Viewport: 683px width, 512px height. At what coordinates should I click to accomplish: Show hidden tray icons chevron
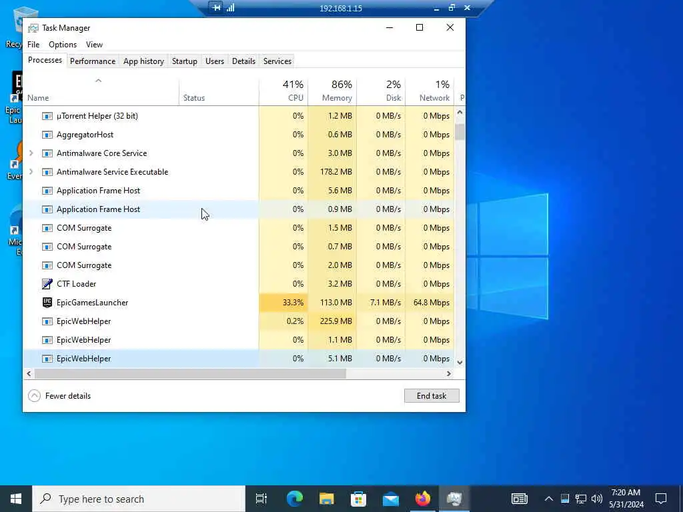pyautogui.click(x=549, y=499)
